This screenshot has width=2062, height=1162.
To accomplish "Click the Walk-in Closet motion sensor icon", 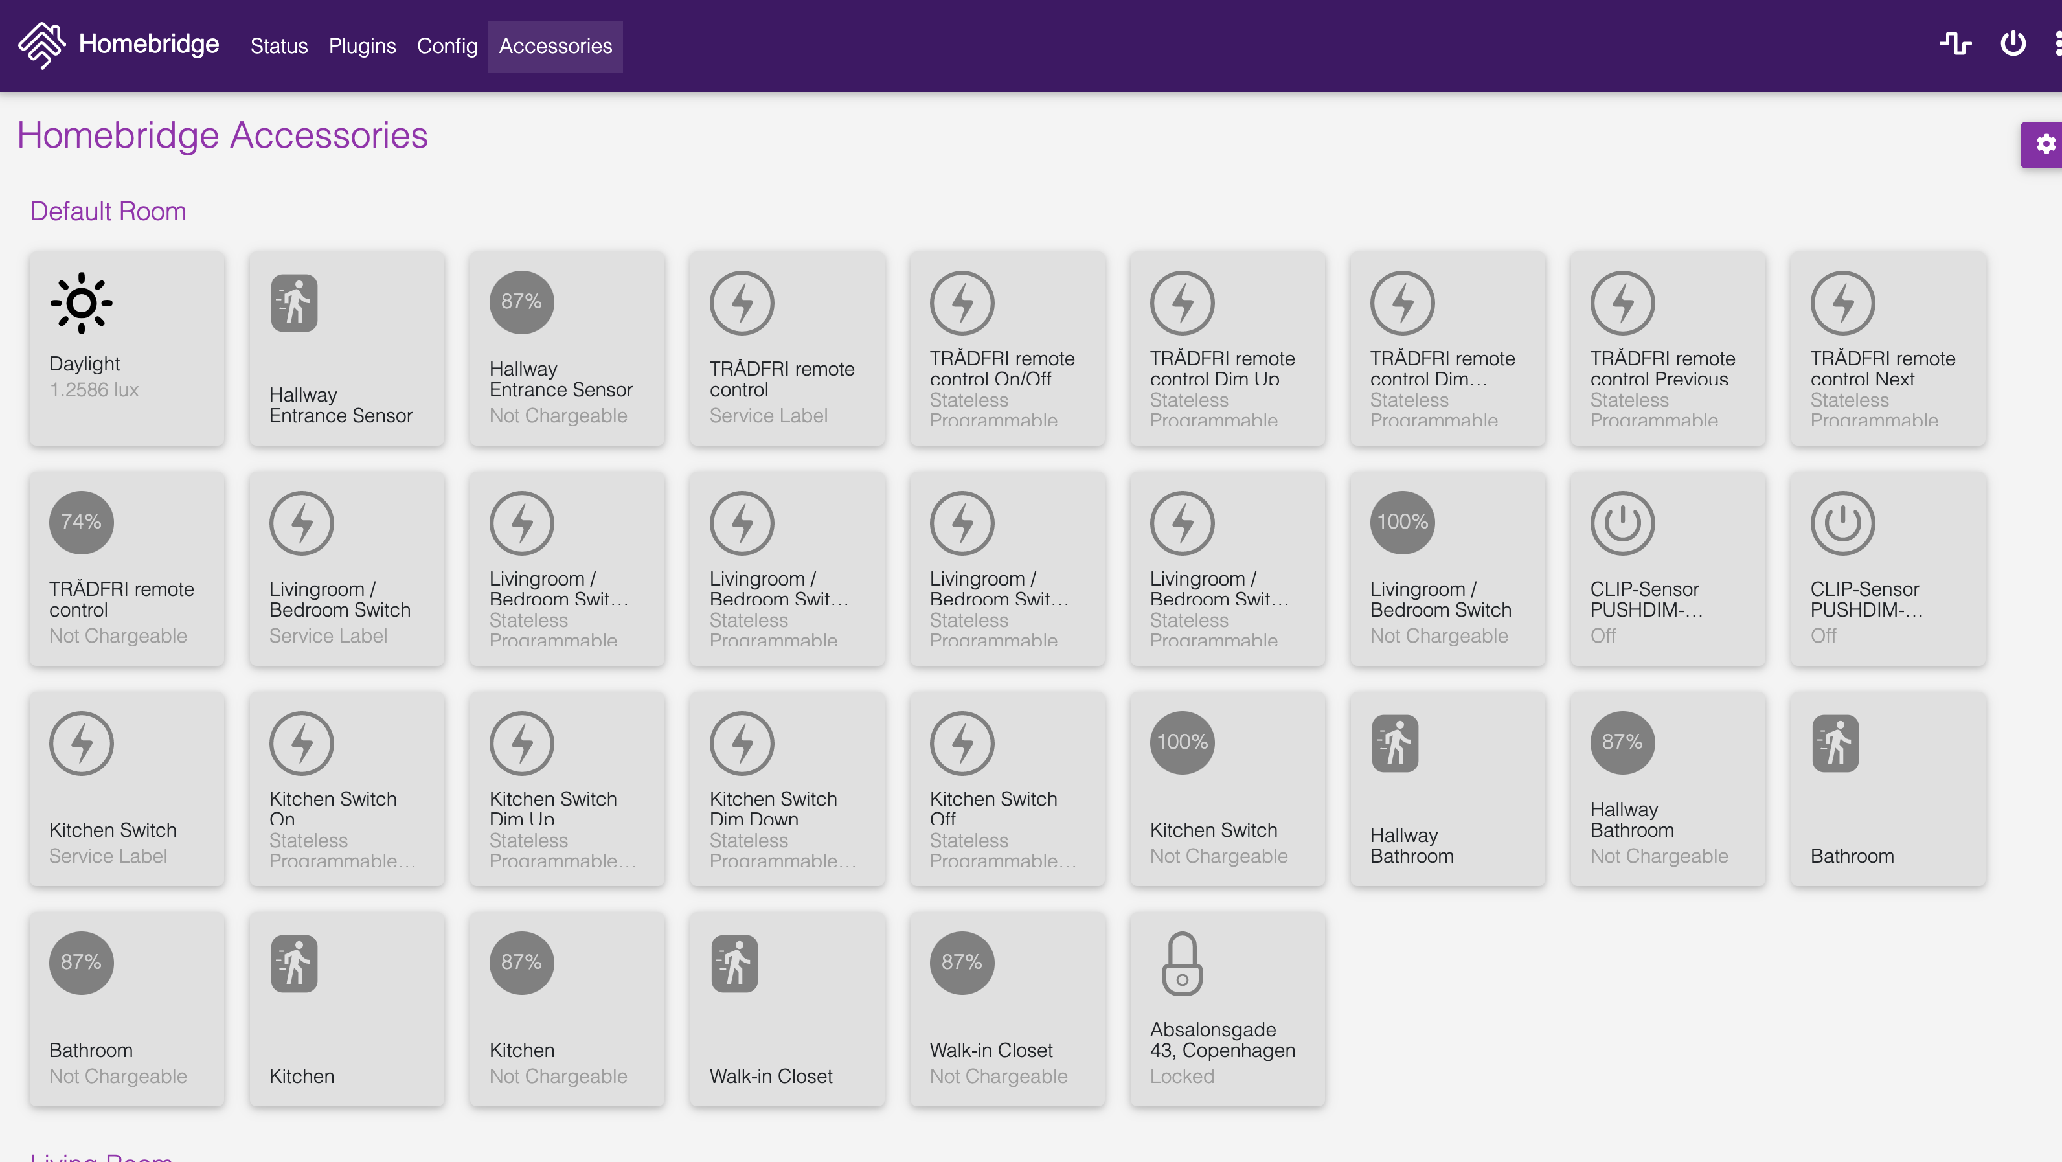I will [x=734, y=963].
